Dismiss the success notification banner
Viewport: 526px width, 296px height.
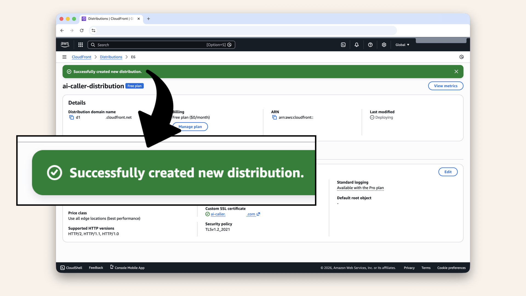(456, 72)
